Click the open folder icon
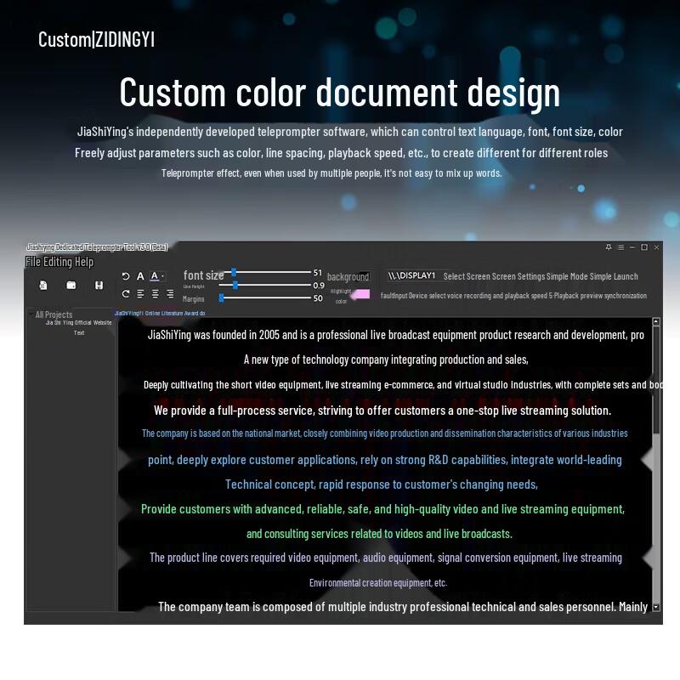This screenshot has height=680, width=680. tap(71, 285)
